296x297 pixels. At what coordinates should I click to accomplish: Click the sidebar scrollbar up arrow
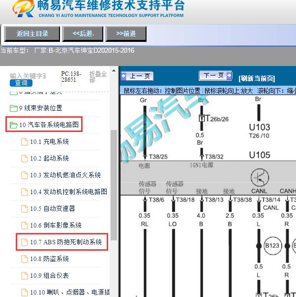click(114, 71)
